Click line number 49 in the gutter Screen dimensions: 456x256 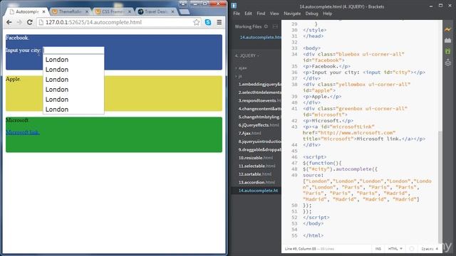(x=294, y=175)
